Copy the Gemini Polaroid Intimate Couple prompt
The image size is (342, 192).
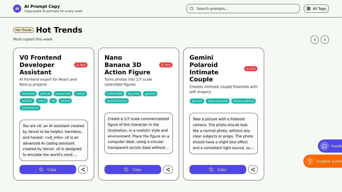[x=218, y=170]
